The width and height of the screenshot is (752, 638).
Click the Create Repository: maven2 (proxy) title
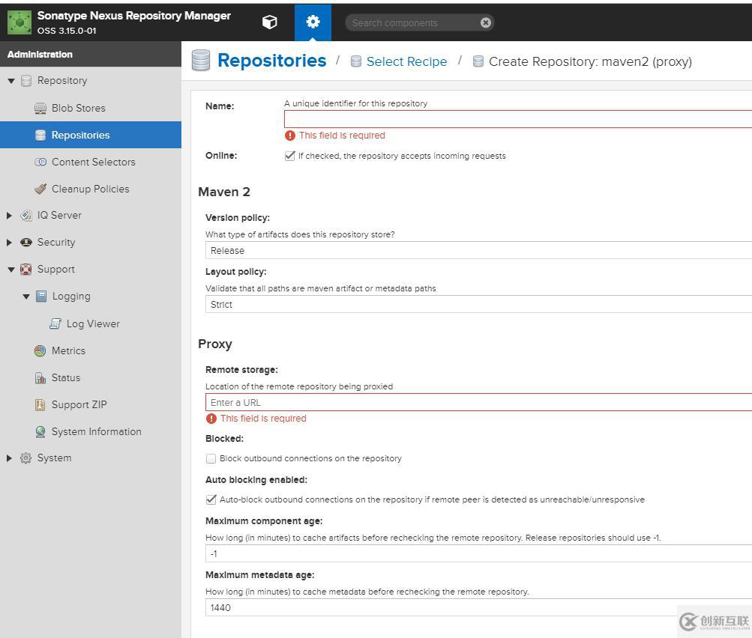(x=590, y=61)
